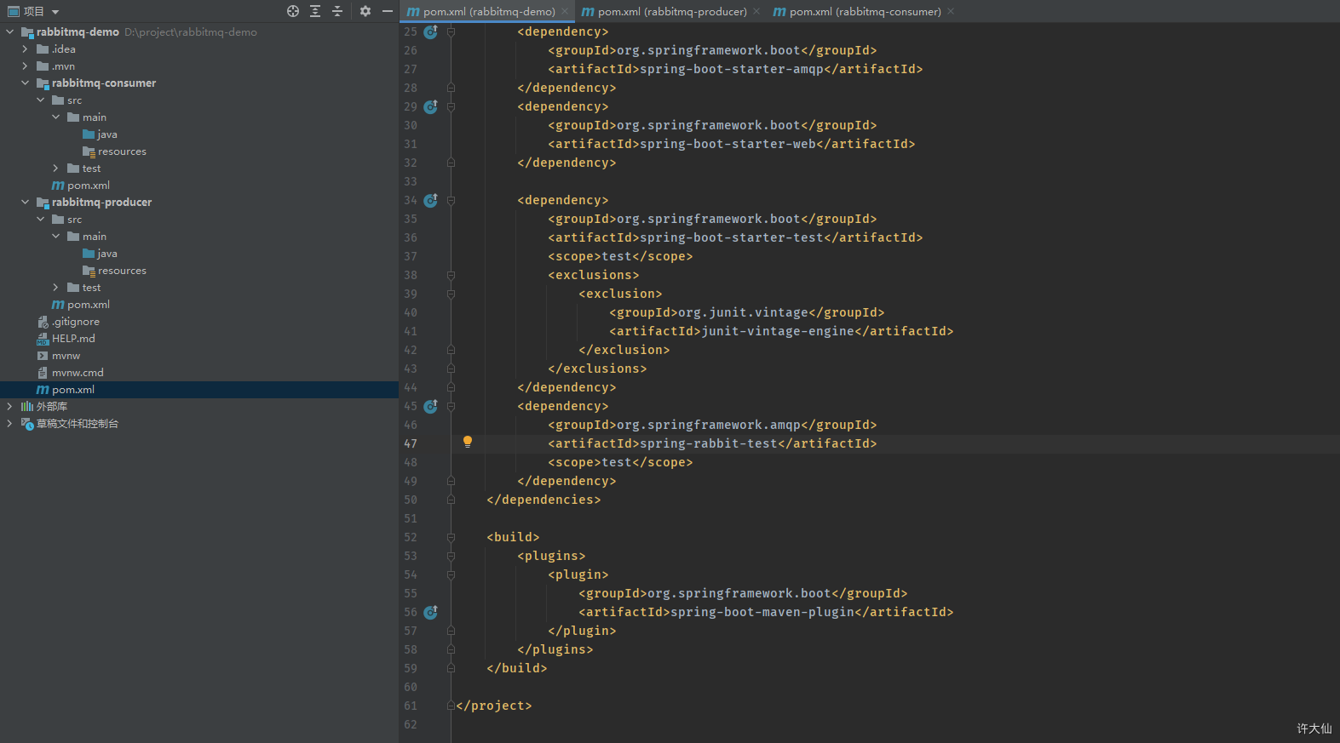Screen dimensions: 1340x743
Task: Click the Expand All icon in project toolbar
Action: pos(315,11)
